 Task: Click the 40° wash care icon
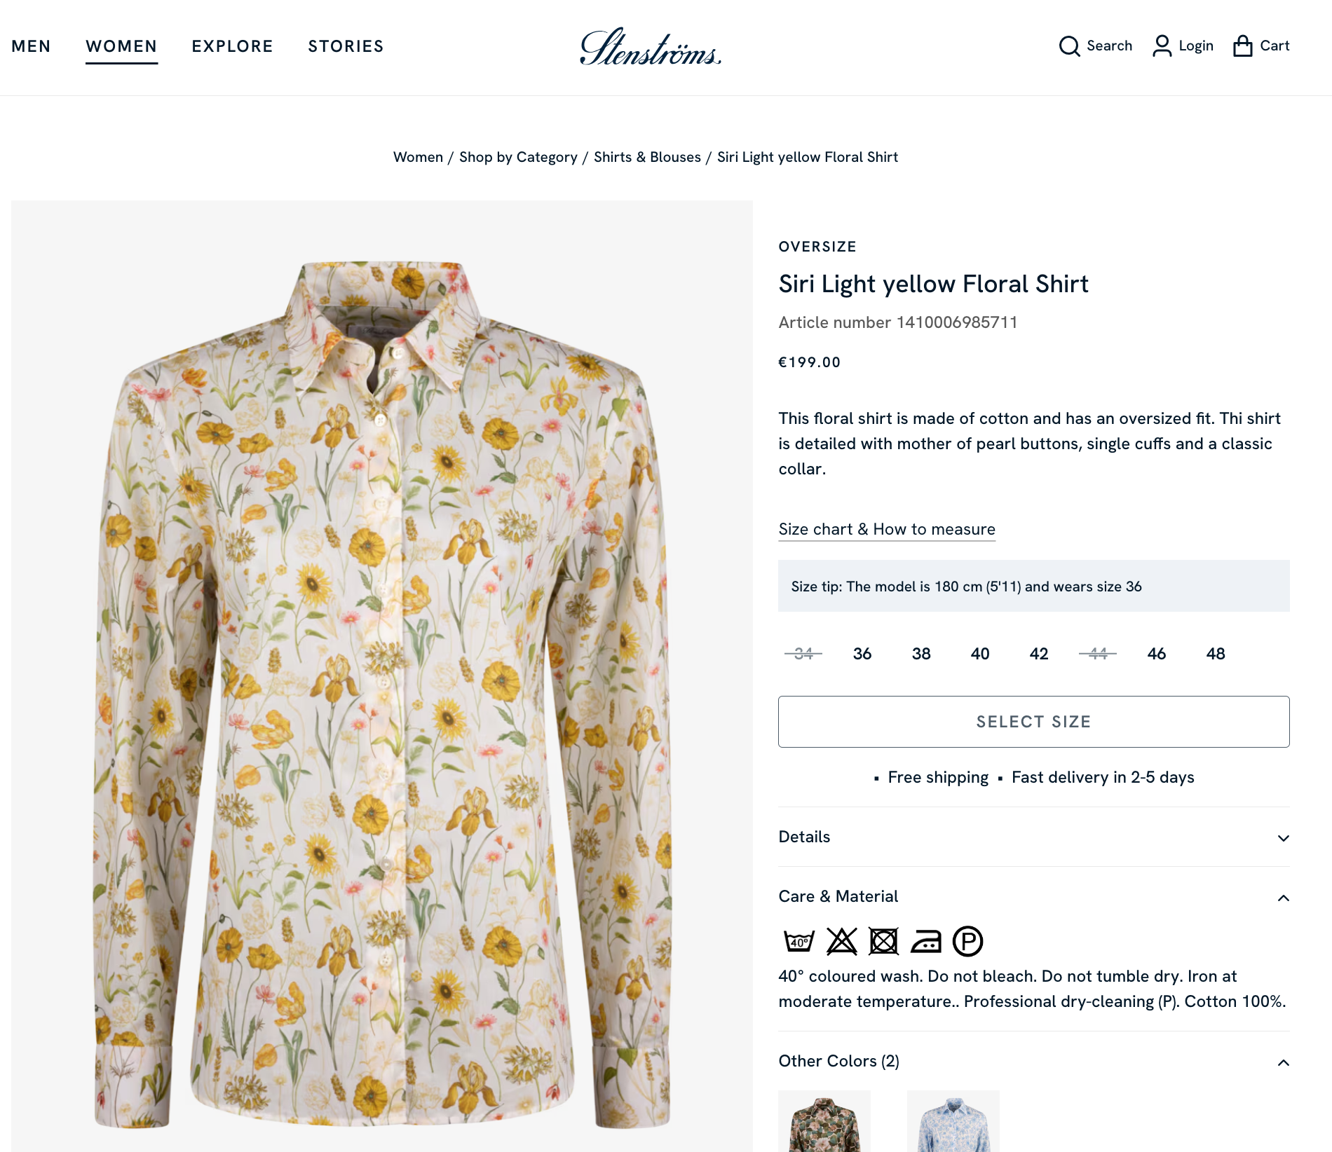point(798,941)
